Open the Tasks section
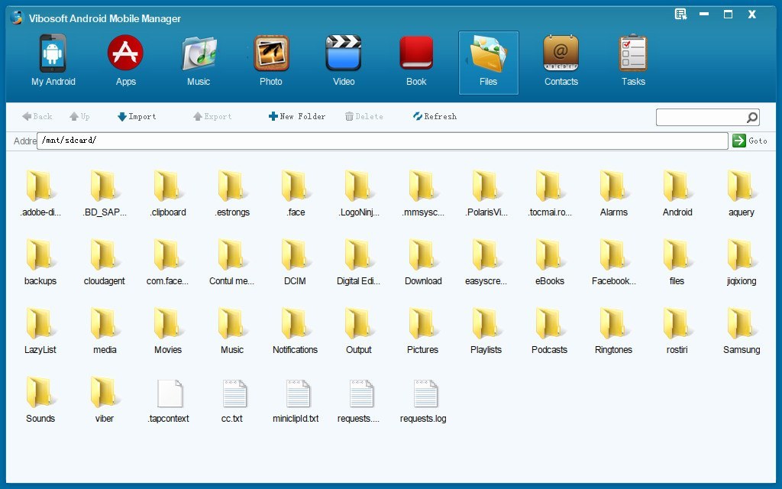Image resolution: width=782 pixels, height=489 pixels. point(633,61)
